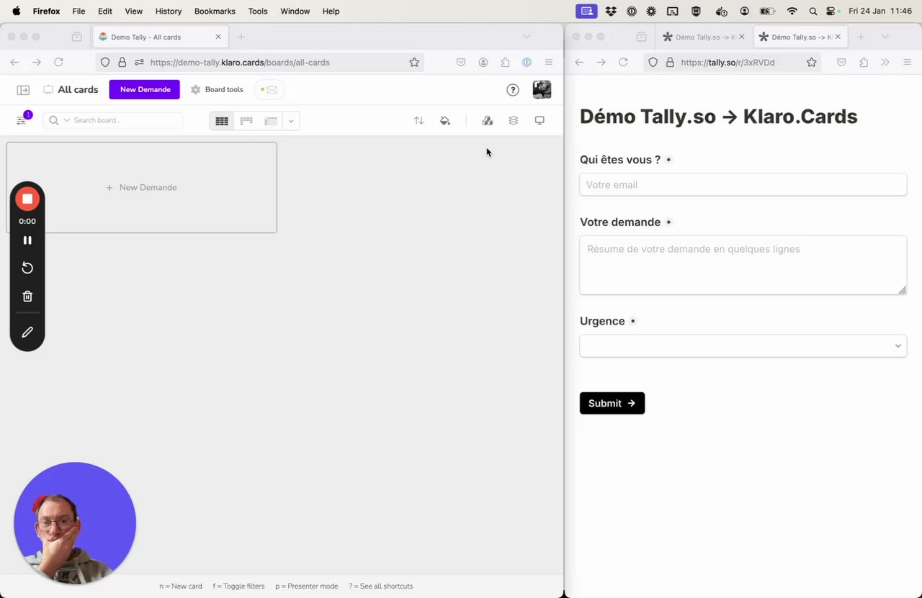Open the 1Password extension icon
Image resolution: width=922 pixels, height=598 pixels.
click(527, 63)
